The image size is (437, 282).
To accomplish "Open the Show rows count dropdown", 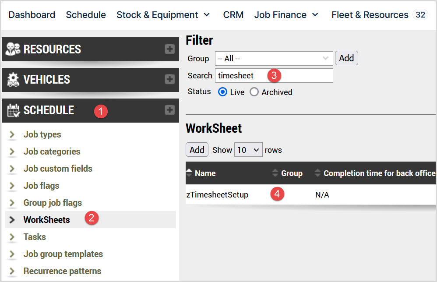I will pos(248,150).
